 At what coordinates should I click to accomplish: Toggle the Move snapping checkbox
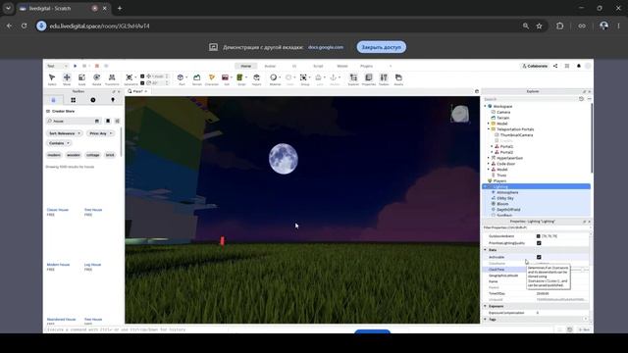(142, 76)
